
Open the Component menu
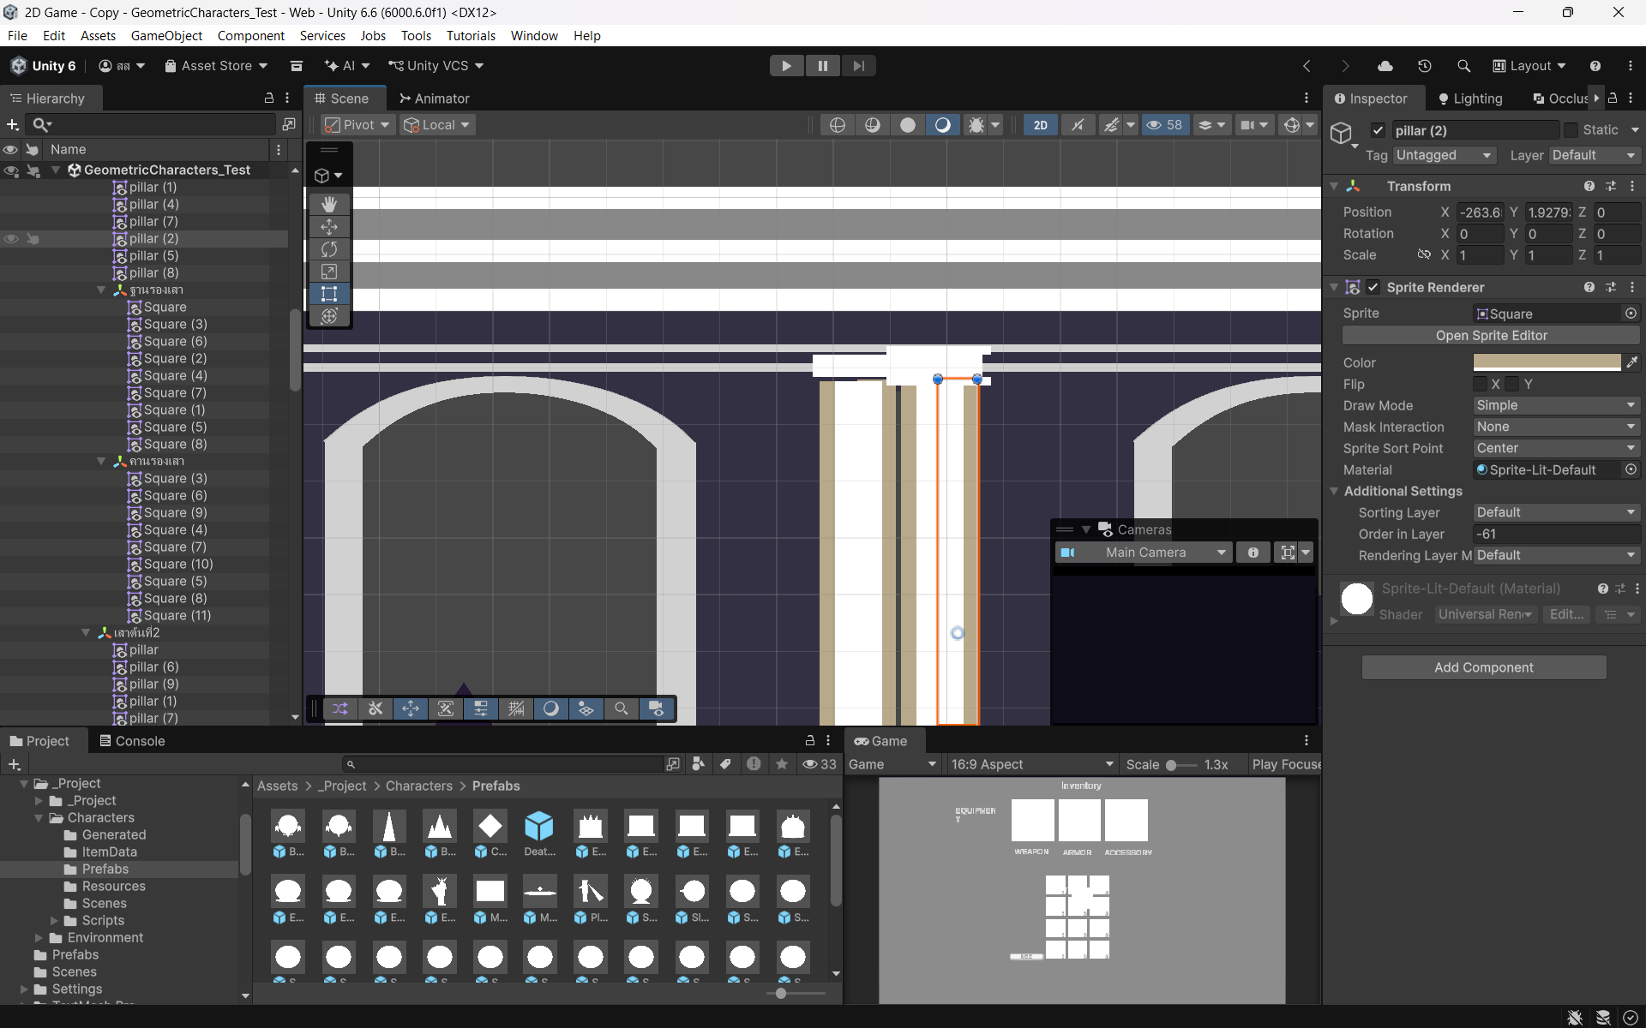[250, 35]
